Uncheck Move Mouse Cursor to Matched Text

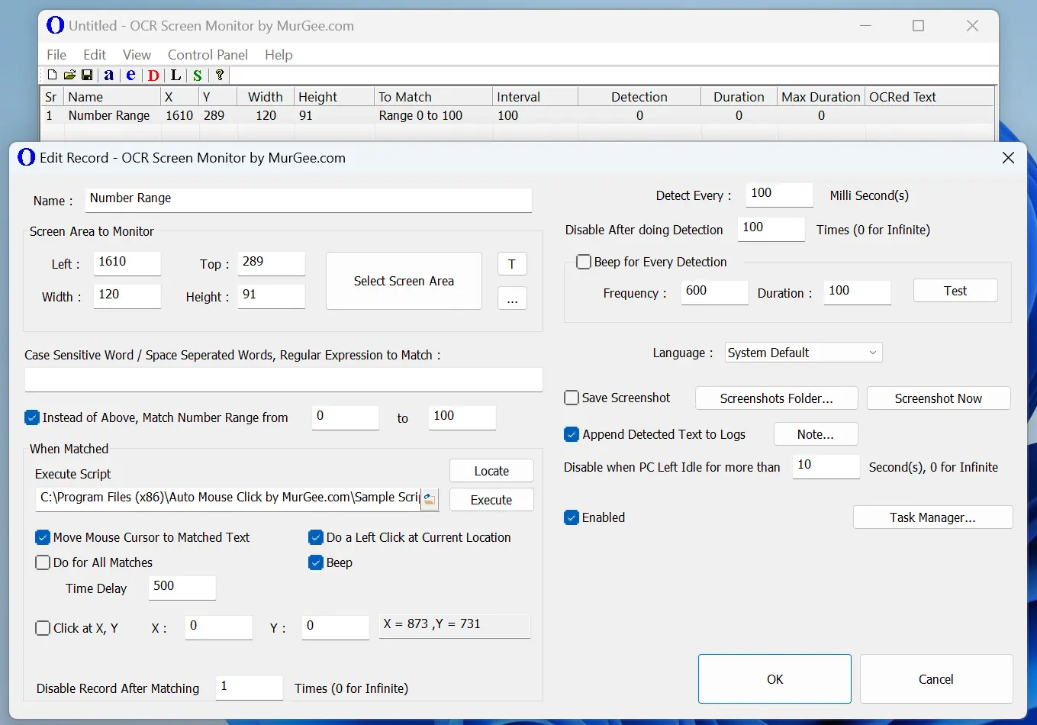point(43,537)
